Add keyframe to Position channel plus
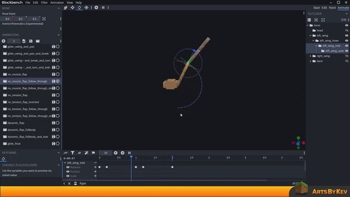Viewport: 350px width, 197px height. (x=95, y=172)
